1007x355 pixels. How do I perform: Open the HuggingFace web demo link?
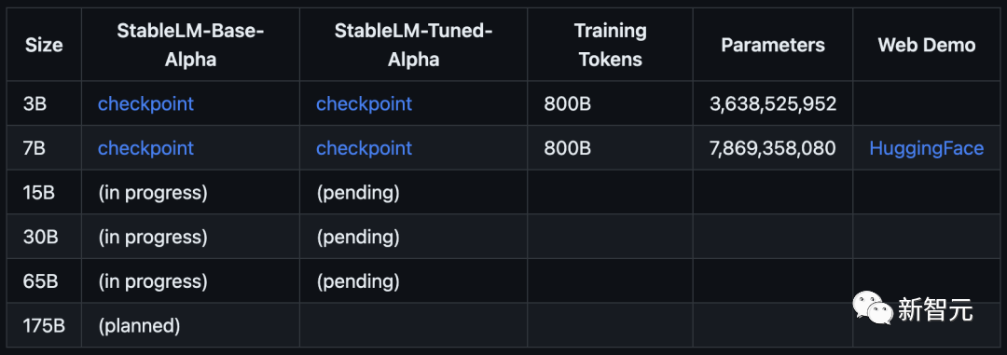coord(926,148)
